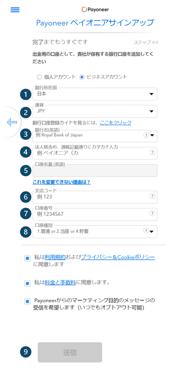
Task: Open the 銀行所在国 country dropdown
Action: 95,94
